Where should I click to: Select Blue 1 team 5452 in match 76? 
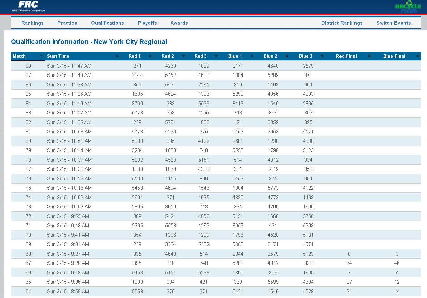tap(238, 179)
